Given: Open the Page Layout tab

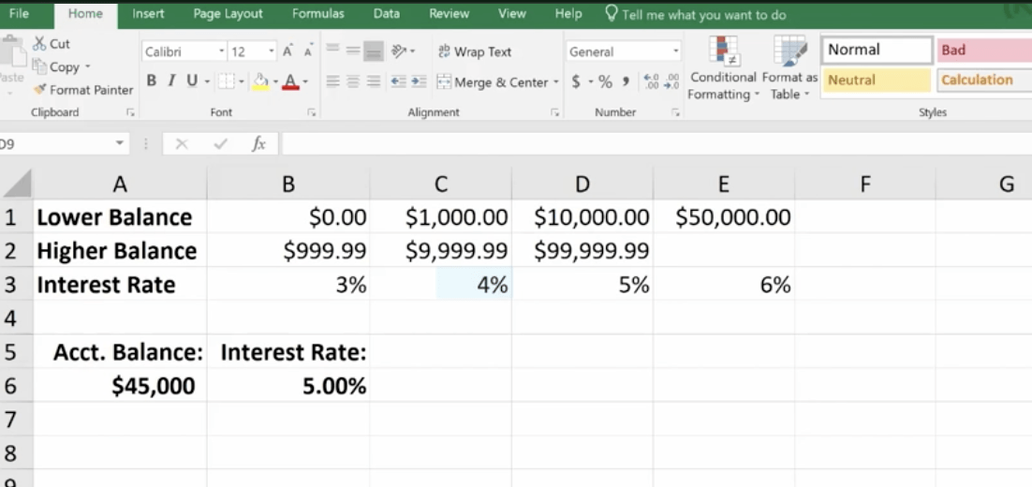Looking at the screenshot, I should [228, 14].
